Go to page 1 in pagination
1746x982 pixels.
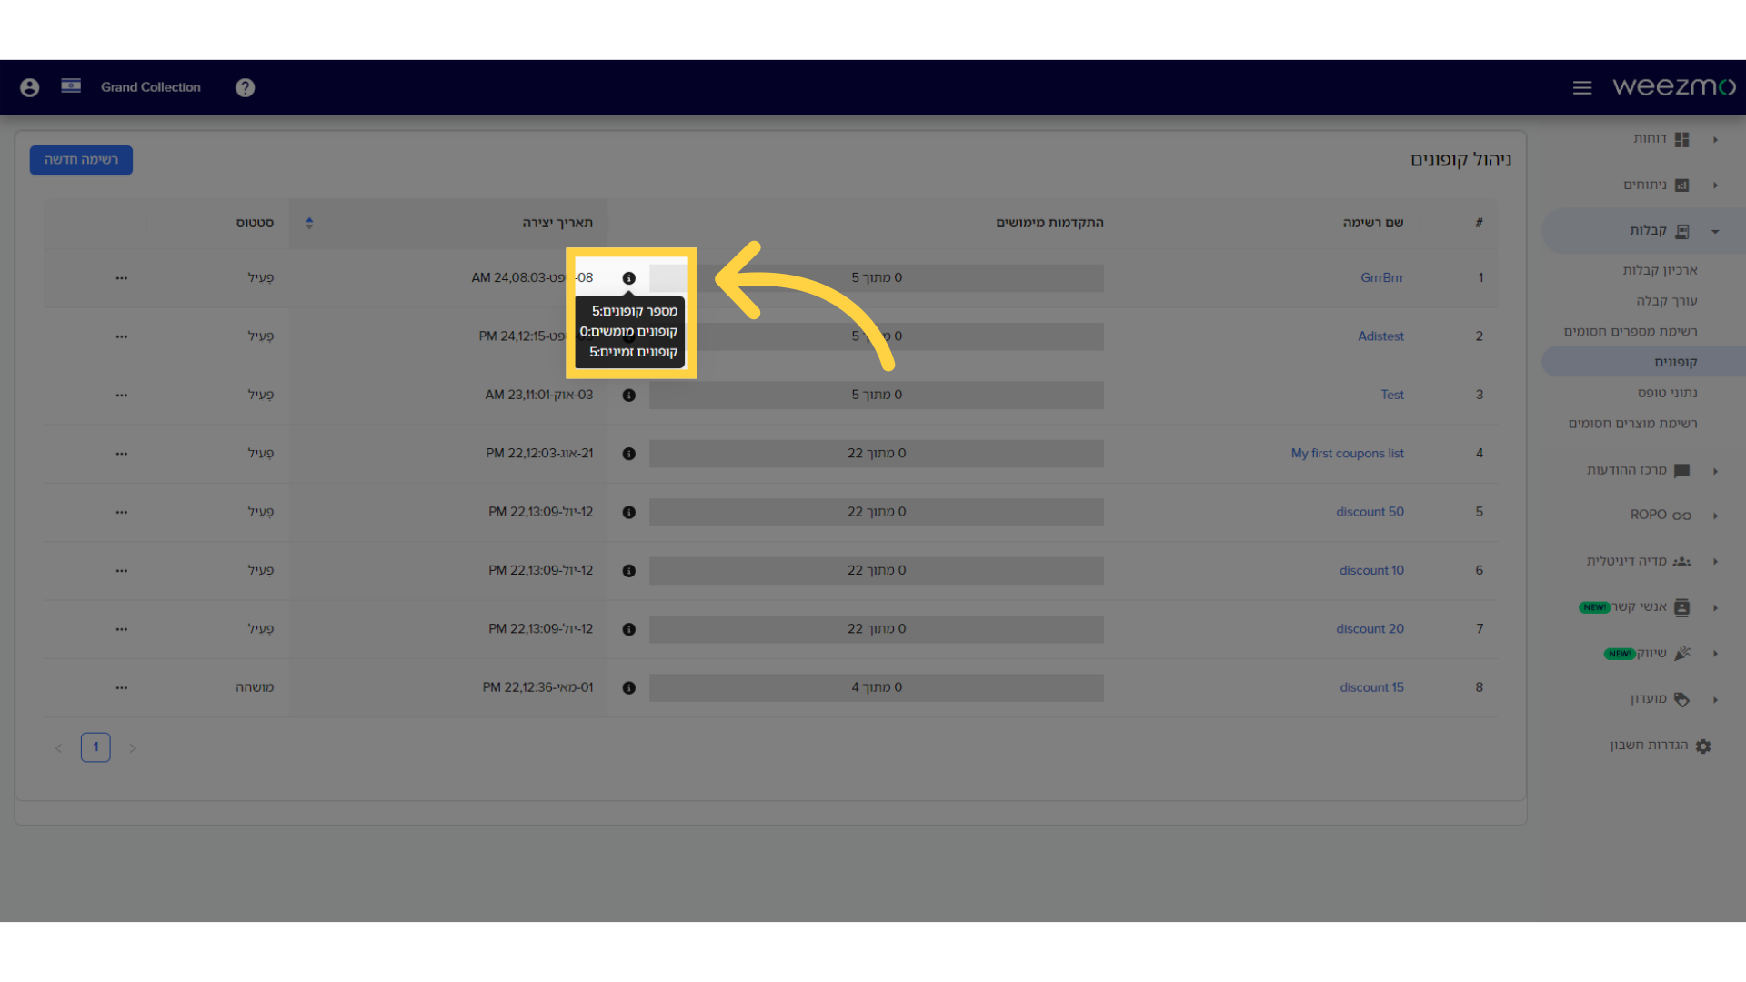point(95,747)
